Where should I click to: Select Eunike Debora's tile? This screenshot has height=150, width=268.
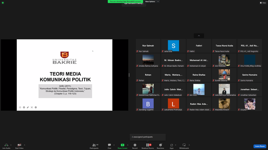[224, 75]
